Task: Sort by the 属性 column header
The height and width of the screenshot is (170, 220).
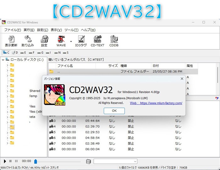Action: (191, 66)
